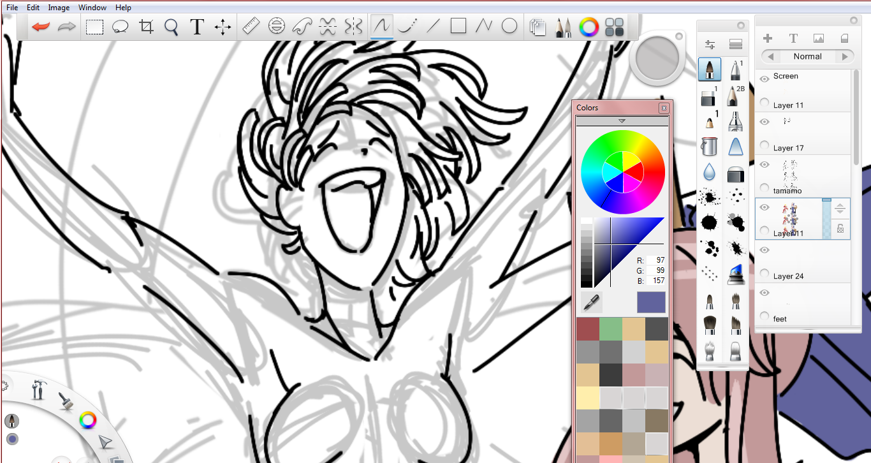
Task: Activate the eyedropper color picker
Action: 592,302
